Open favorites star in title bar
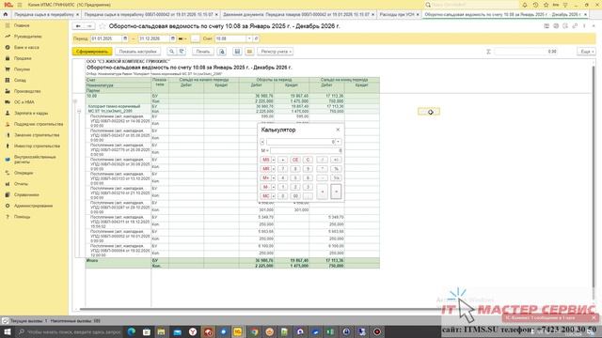Image resolution: width=602 pixels, height=338 pixels. point(546,5)
